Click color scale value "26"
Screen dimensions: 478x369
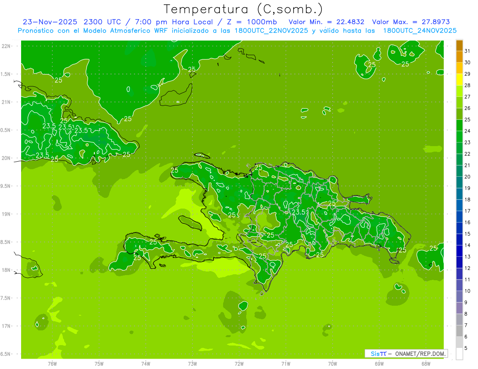(467, 108)
